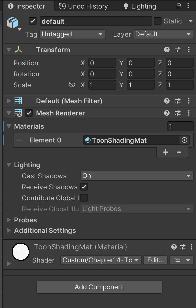Image resolution: width=196 pixels, height=308 pixels.
Task: Open the Layer dropdown
Action: (164, 34)
